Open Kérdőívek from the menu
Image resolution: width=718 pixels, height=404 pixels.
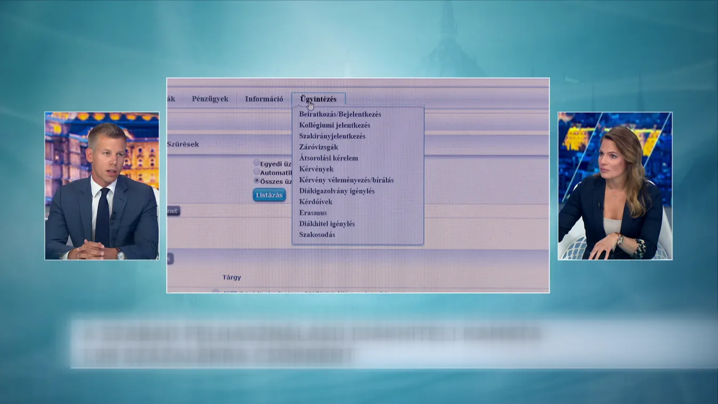click(316, 202)
